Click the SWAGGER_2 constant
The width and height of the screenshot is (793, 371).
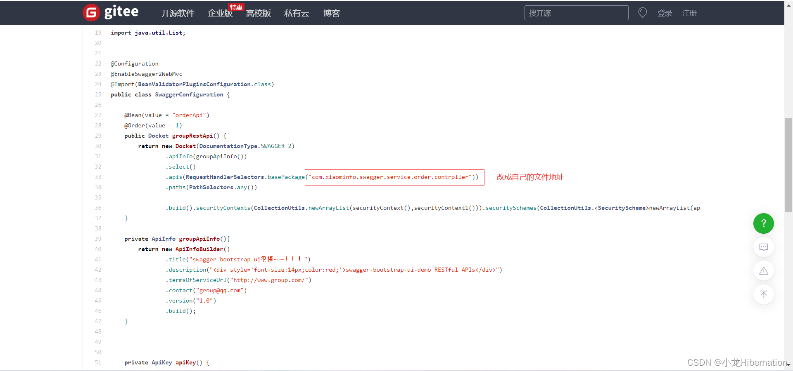(276, 146)
